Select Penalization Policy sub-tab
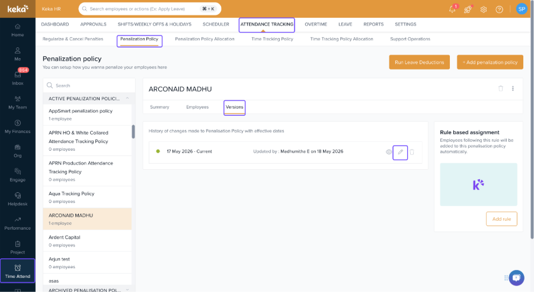 tap(139, 40)
